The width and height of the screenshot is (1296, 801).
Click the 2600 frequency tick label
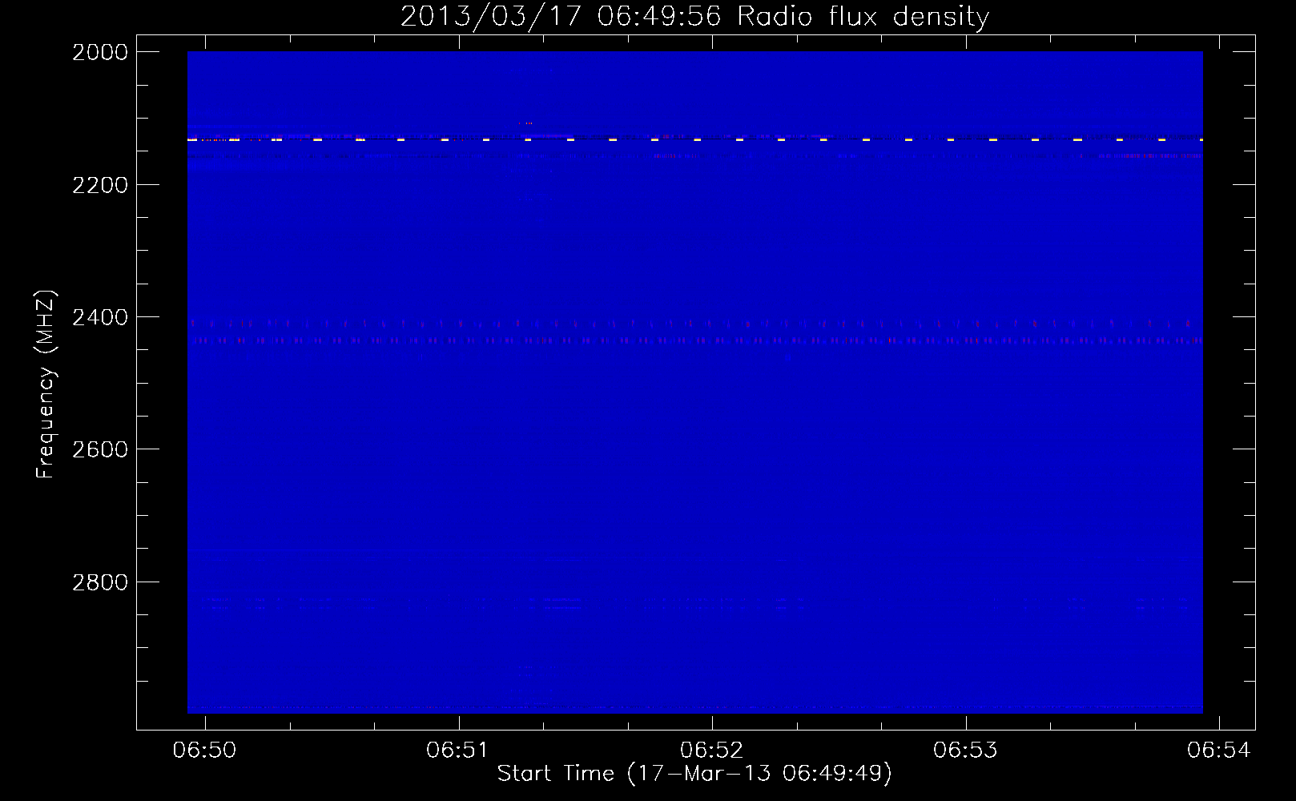click(x=100, y=449)
